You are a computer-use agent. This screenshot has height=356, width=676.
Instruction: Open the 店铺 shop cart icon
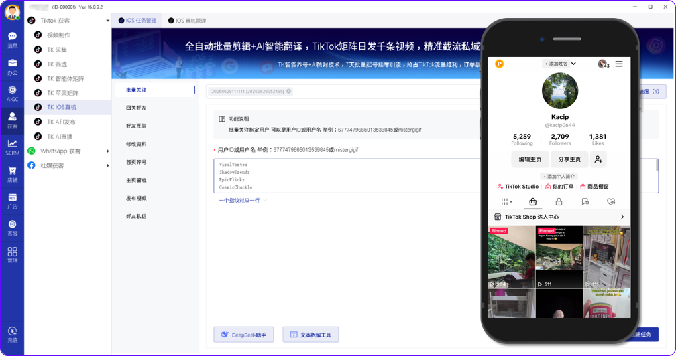(13, 174)
